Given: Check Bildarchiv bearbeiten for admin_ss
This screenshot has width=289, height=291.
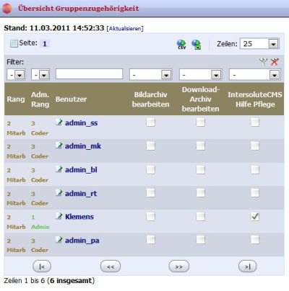Looking at the screenshot, I should (150, 122).
